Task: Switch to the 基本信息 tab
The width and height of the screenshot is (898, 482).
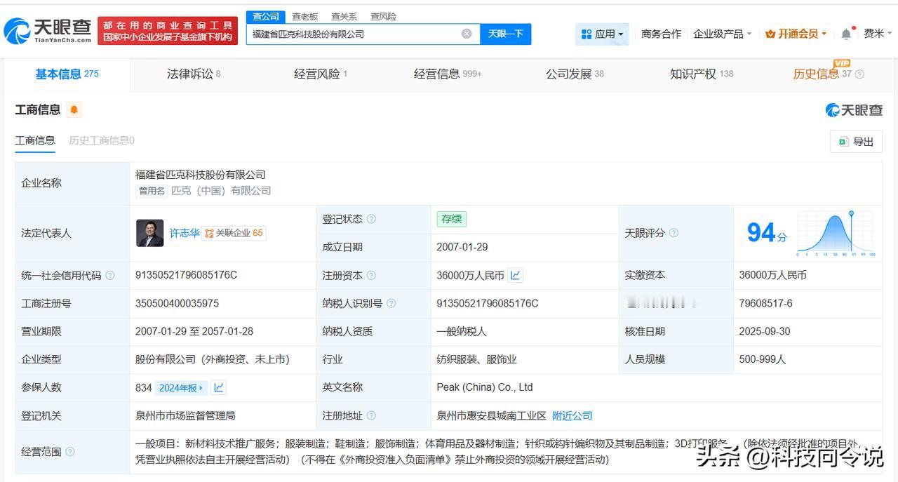Action: click(67, 74)
